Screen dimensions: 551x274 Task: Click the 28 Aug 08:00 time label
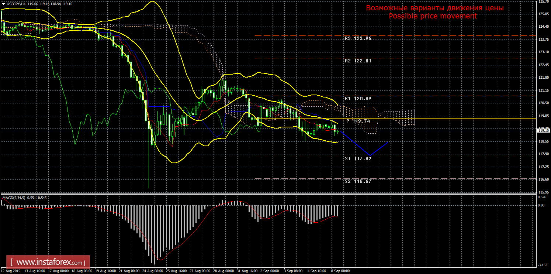tap(223, 271)
